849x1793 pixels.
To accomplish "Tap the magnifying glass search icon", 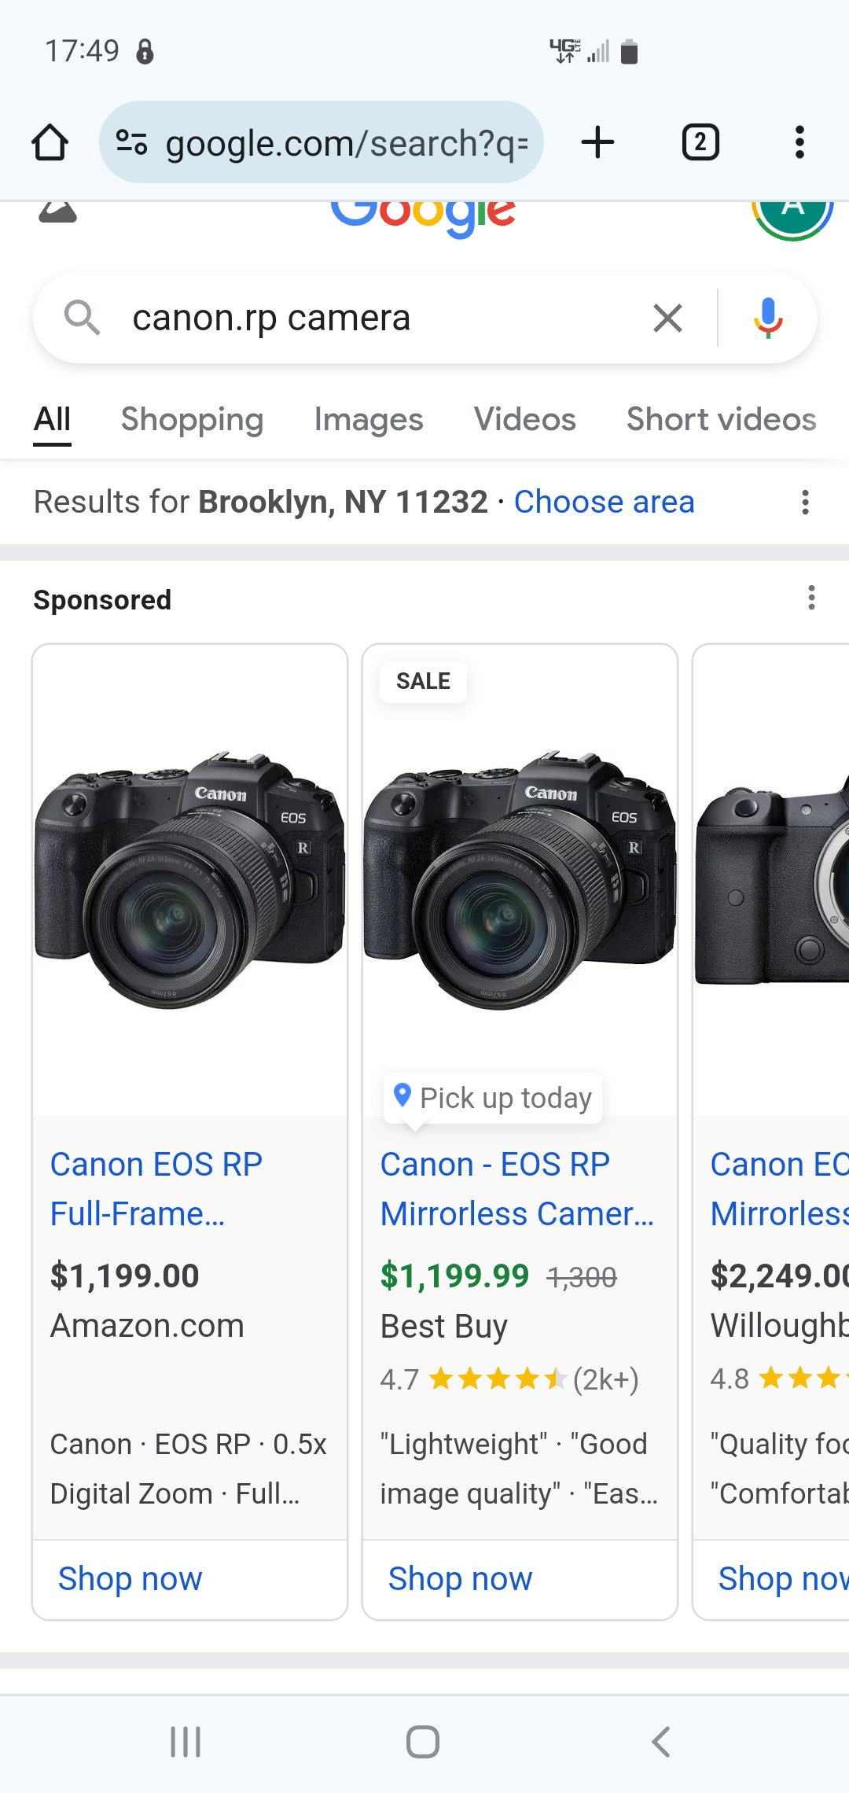I will coord(82,318).
